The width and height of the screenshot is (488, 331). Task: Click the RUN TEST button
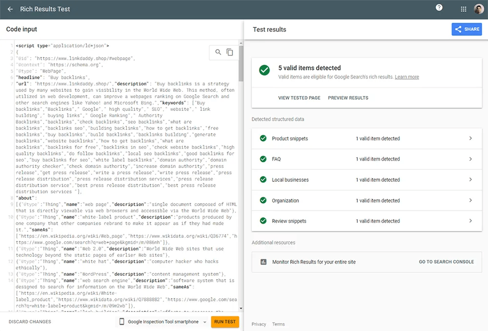[224, 322]
